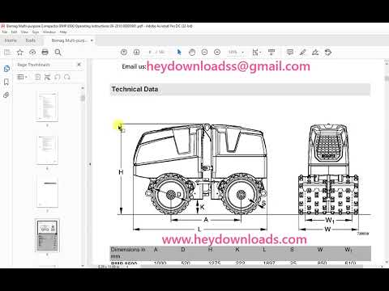This screenshot has height=291, width=389.
Task: Choose the Hand pan tool
Action: pos(192,53)
